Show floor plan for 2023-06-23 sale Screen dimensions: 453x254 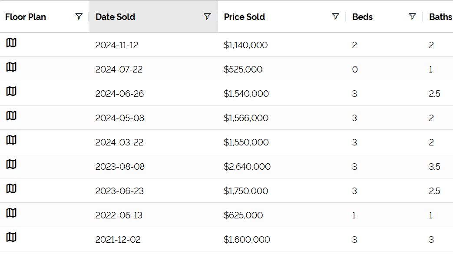pyautogui.click(x=11, y=188)
